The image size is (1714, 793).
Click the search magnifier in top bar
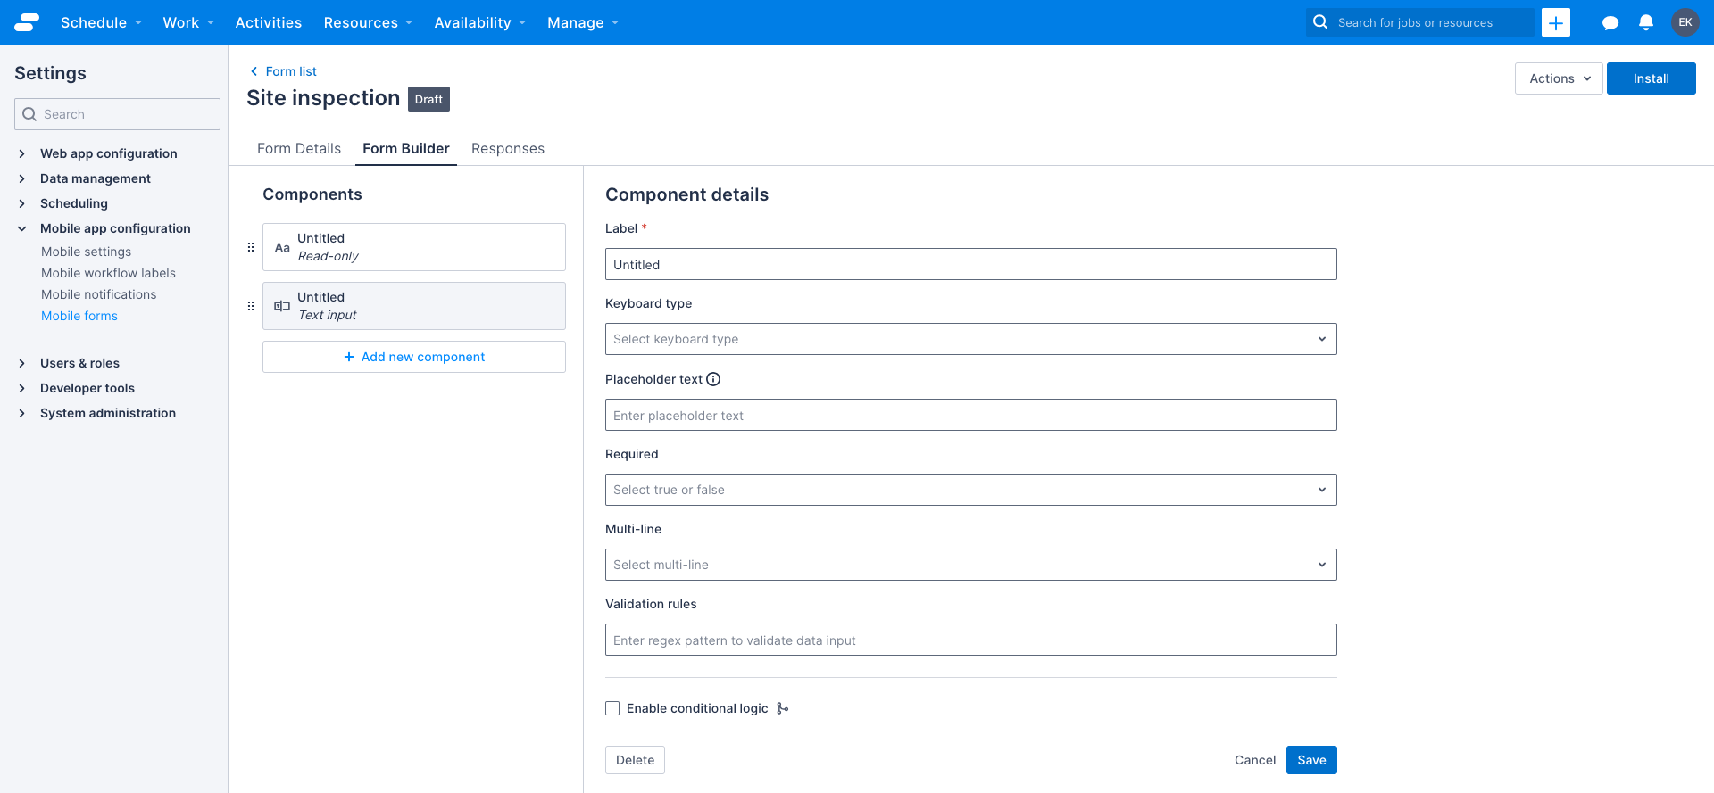coord(1320,22)
